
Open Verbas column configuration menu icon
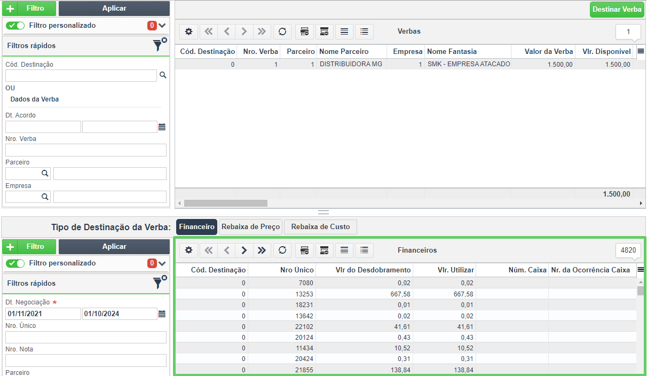tap(641, 51)
